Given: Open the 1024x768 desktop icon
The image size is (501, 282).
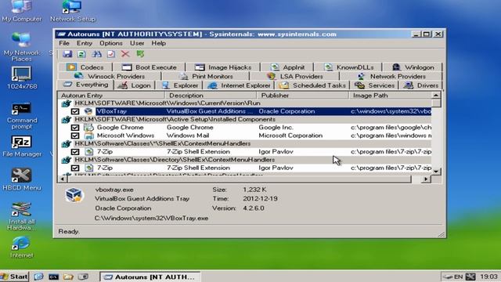Looking at the screenshot, I should point(22,78).
